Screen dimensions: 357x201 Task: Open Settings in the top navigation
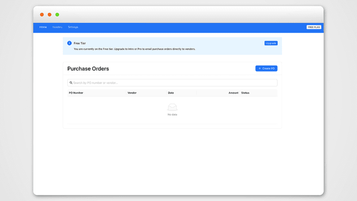pyautogui.click(x=73, y=27)
